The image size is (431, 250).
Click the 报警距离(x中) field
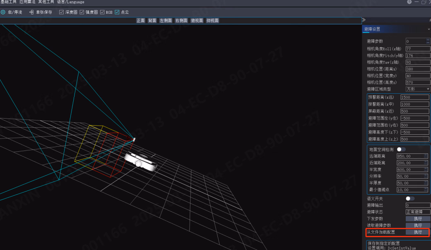pos(414,104)
